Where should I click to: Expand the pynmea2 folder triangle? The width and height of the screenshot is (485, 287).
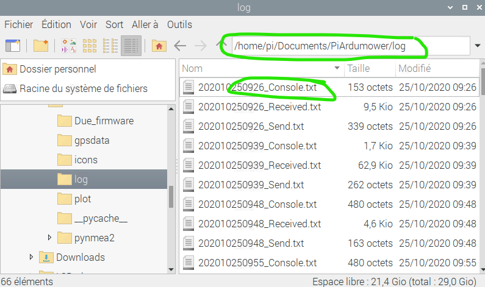(x=49, y=238)
